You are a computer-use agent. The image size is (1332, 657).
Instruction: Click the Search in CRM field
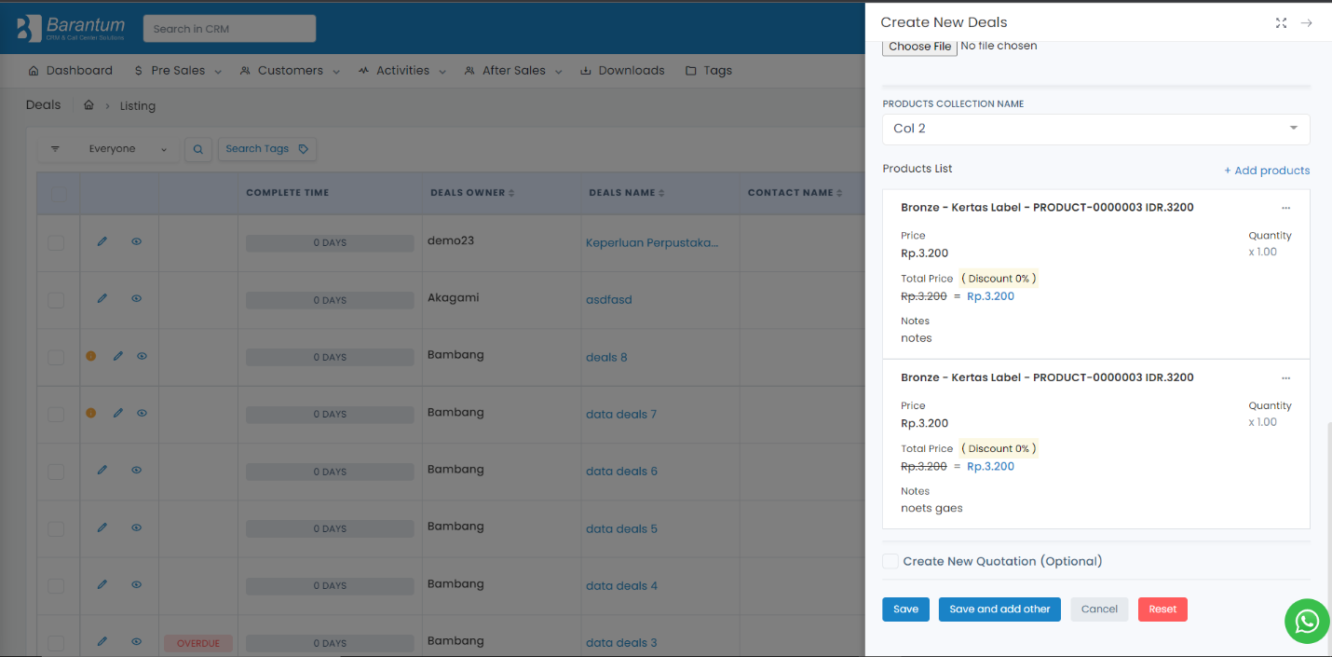coord(229,29)
